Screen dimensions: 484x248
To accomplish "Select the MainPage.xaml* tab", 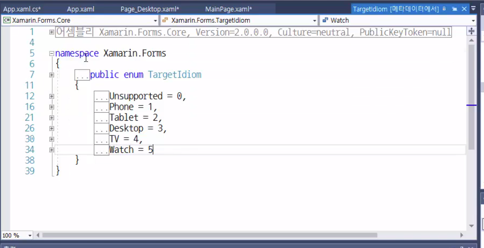I will coord(229,9).
